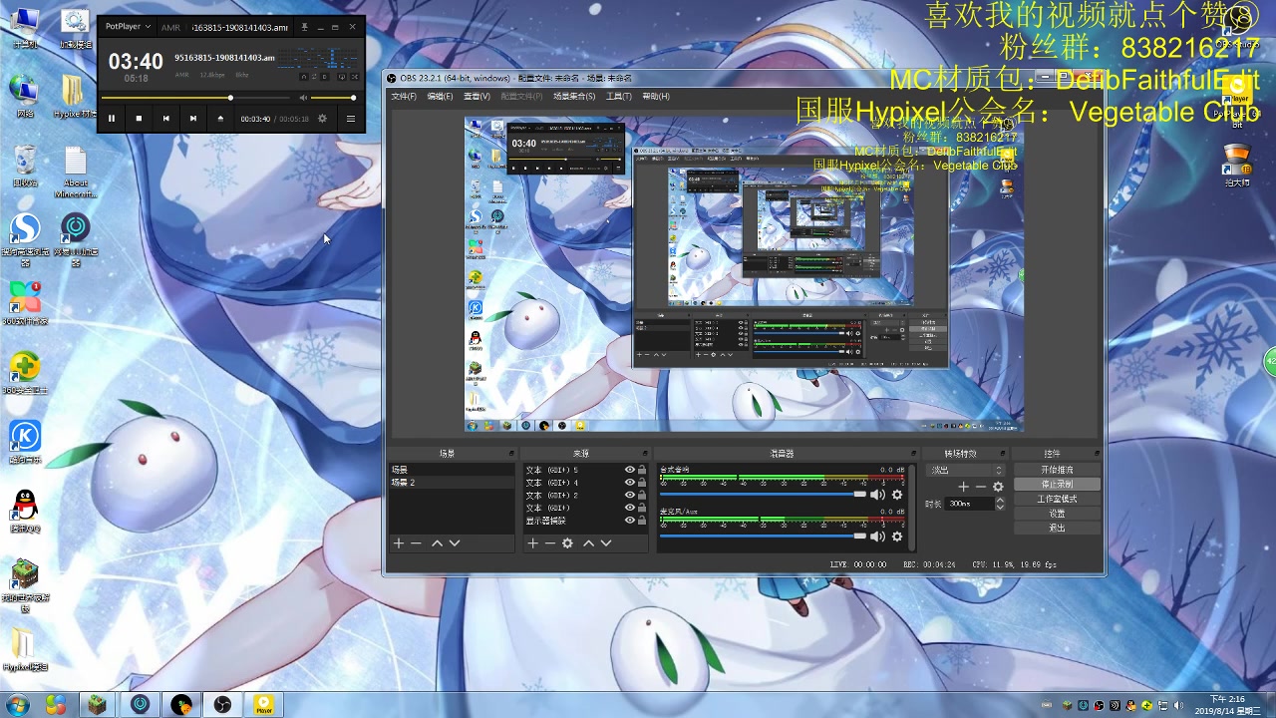Open transition properties gear icon

(998, 487)
